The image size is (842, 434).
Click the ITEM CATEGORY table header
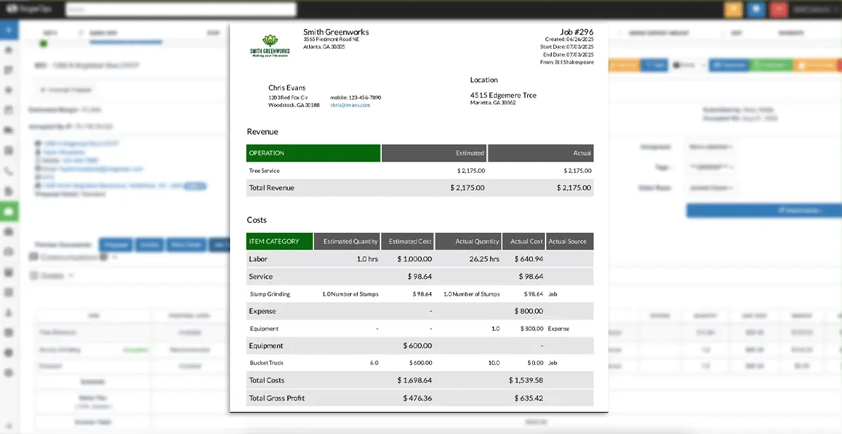tap(279, 241)
